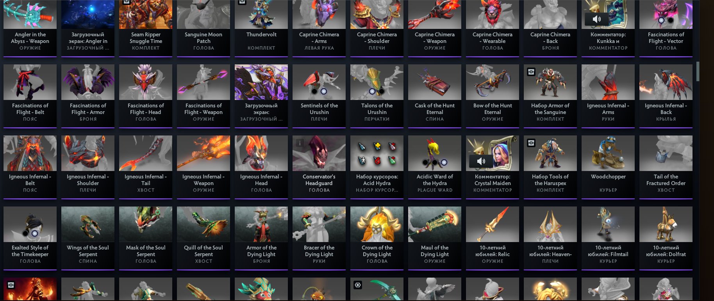Click bundle icon on the fiery bottom-row item
This screenshot has width=714, height=301.
click(x=11, y=285)
